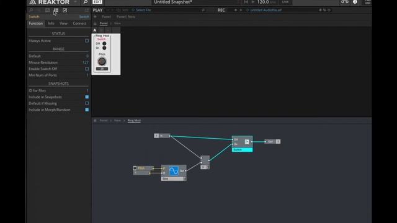Open the connection cable icon in header
The width and height of the screenshot is (397, 223).
coord(345,2)
